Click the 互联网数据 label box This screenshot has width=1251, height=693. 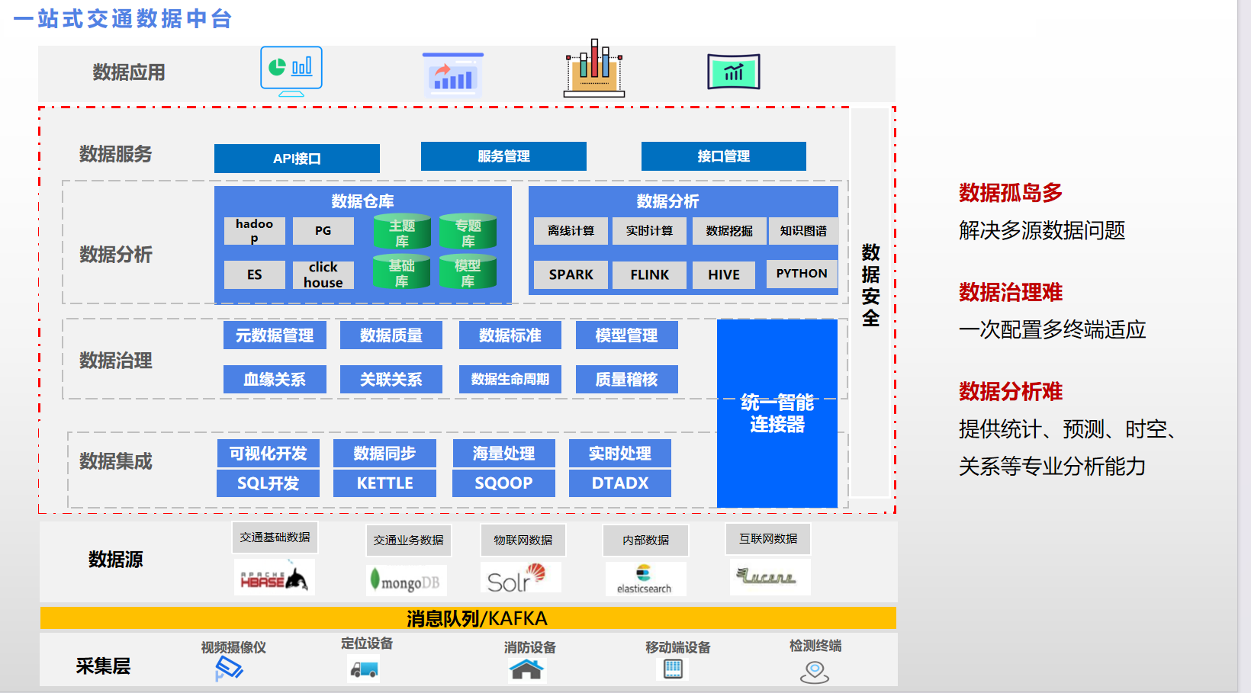pos(768,539)
